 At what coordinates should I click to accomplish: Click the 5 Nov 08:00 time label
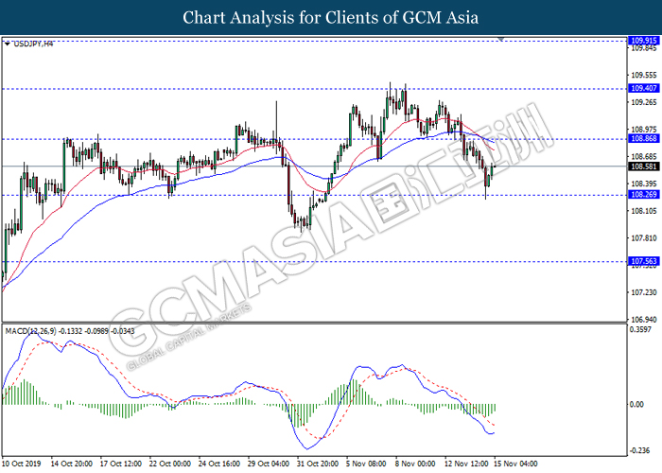coord(367,464)
